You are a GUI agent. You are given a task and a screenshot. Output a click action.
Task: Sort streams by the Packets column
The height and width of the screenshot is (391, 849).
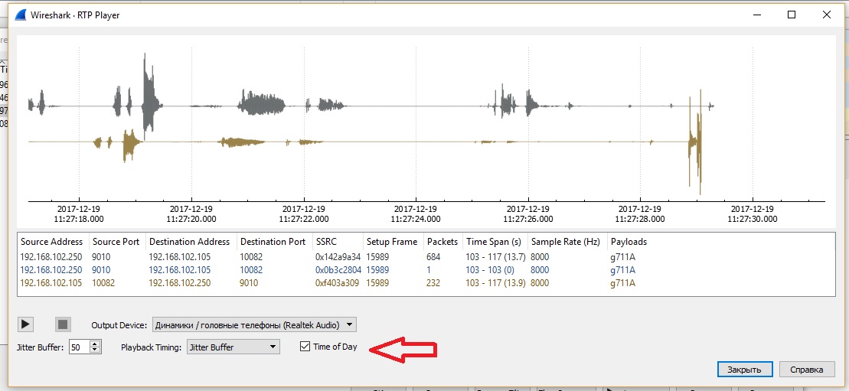pyautogui.click(x=442, y=242)
